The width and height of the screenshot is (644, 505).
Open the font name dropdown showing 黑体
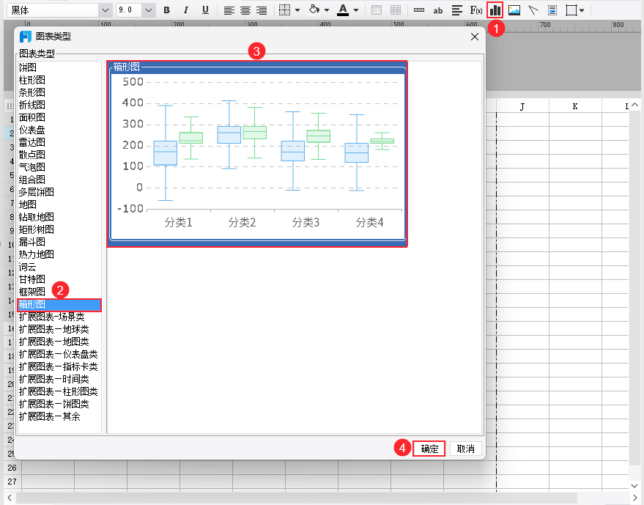(x=105, y=10)
